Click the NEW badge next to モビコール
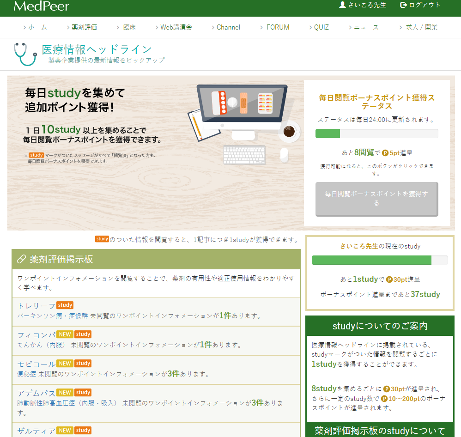 click(x=65, y=363)
